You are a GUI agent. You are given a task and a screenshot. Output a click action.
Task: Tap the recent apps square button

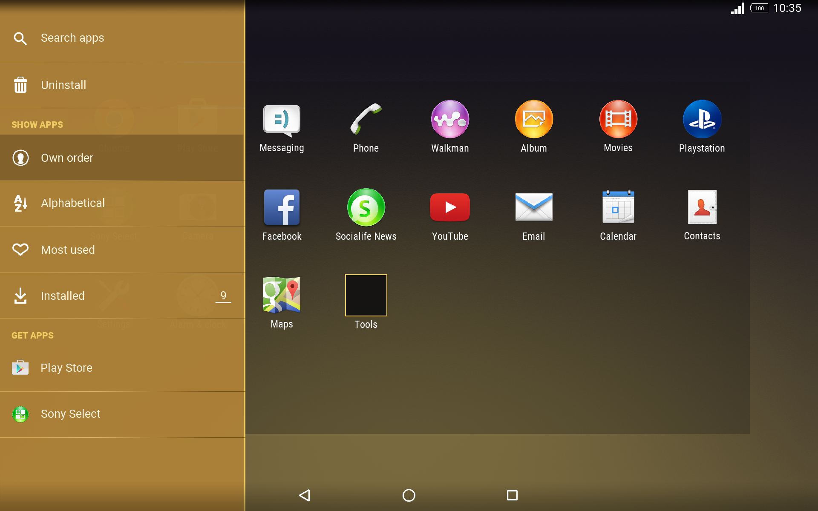tap(512, 495)
